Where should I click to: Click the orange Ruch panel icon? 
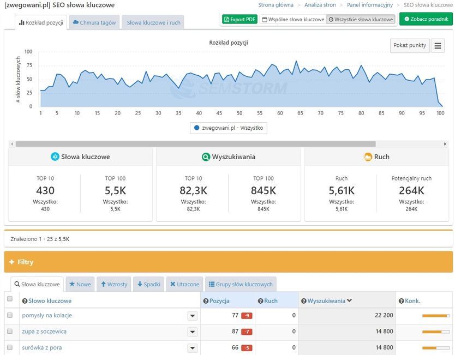368,157
